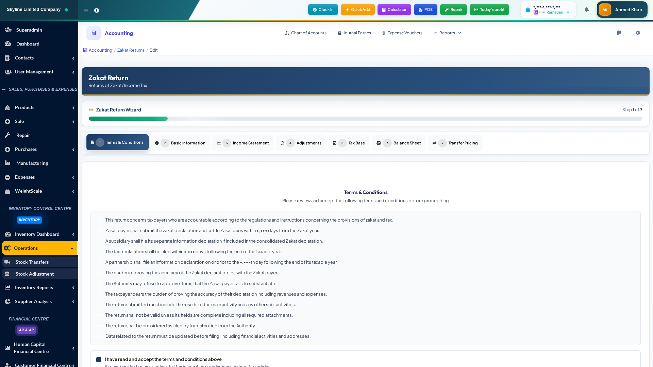The image size is (653, 367).
Task: Expand the Reports dropdown
Action: click(x=447, y=33)
